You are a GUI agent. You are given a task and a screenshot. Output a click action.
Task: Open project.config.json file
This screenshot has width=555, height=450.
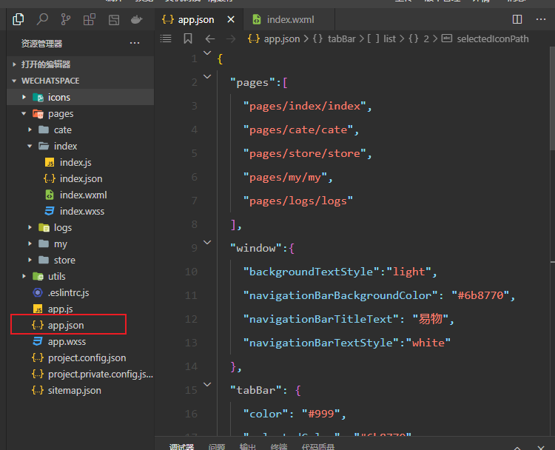coord(81,357)
